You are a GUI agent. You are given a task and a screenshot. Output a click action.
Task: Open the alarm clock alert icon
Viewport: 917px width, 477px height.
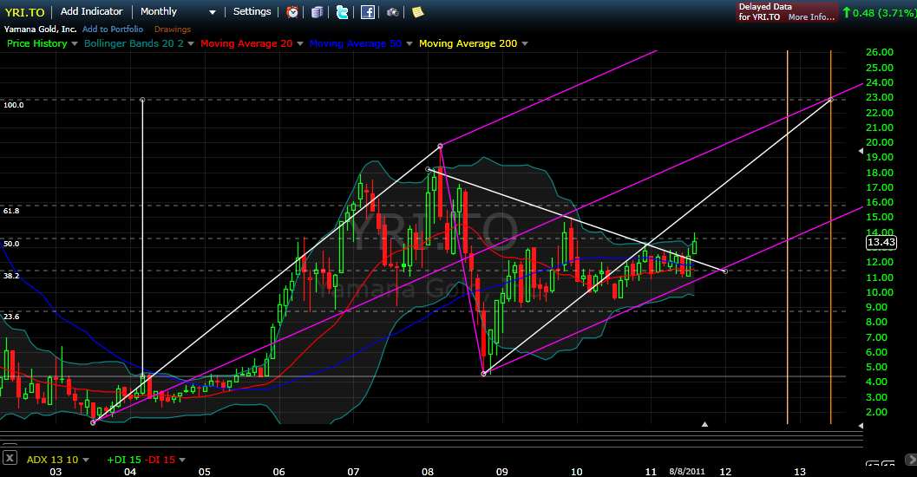coord(292,11)
